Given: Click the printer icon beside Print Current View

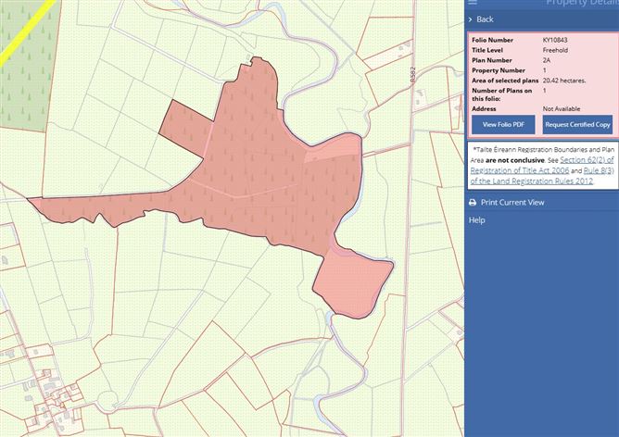Looking at the screenshot, I should 472,202.
